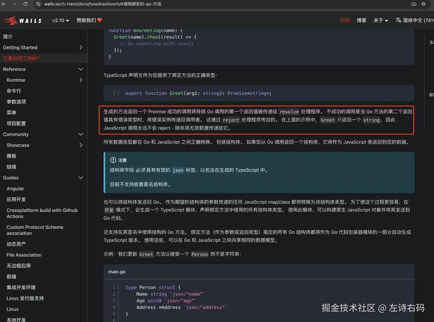Click the inline code 'reject'

[231, 120]
